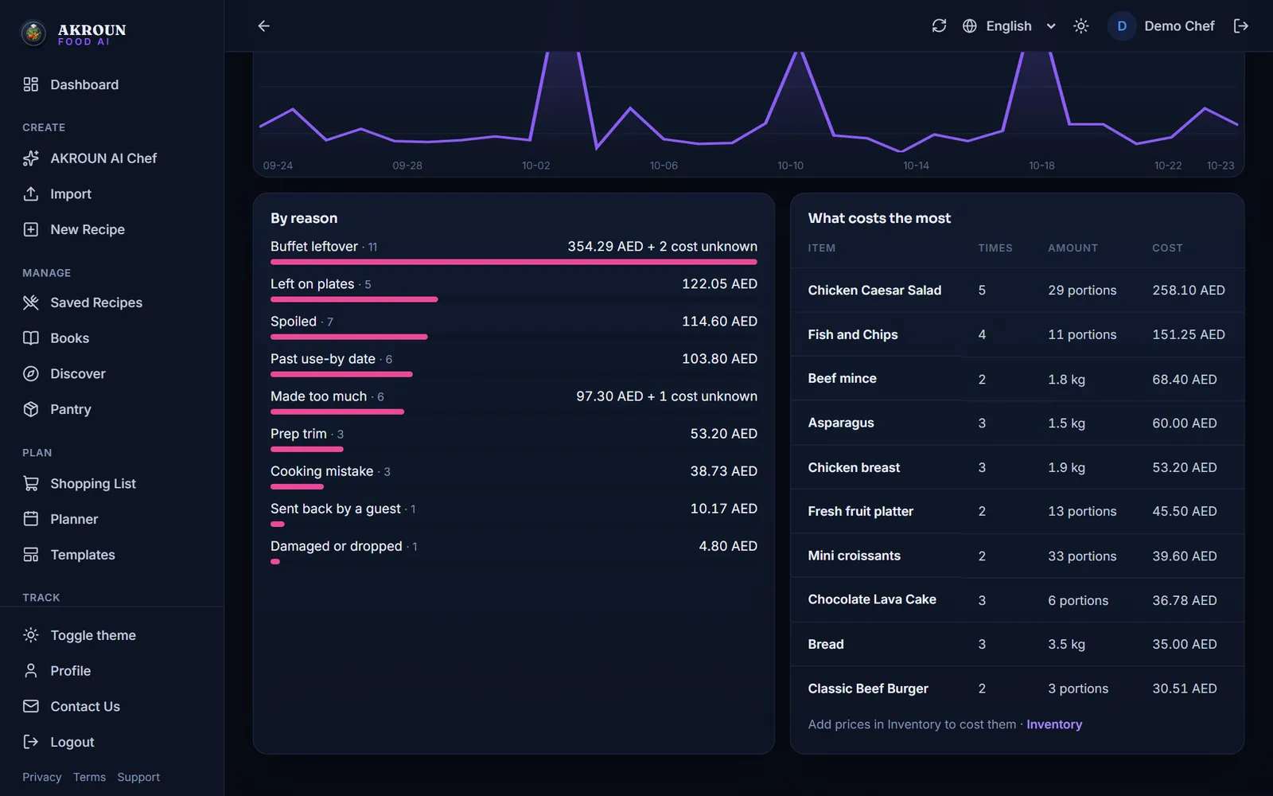Click the Spoiled reason bar
1273x796 pixels.
349,337
